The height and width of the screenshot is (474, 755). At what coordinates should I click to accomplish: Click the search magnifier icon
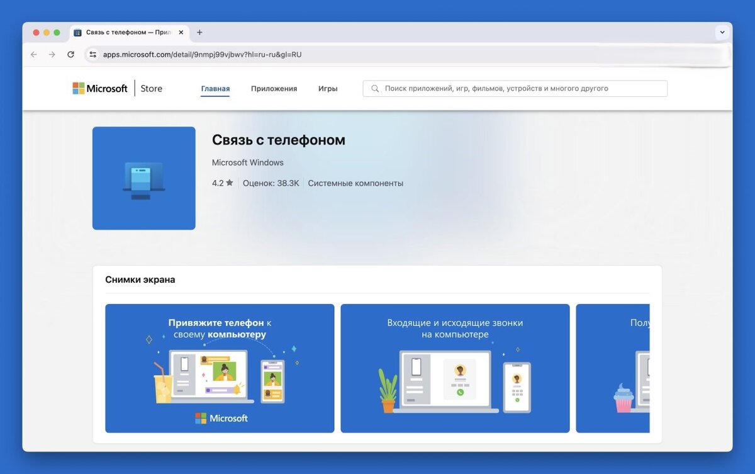pyautogui.click(x=375, y=89)
